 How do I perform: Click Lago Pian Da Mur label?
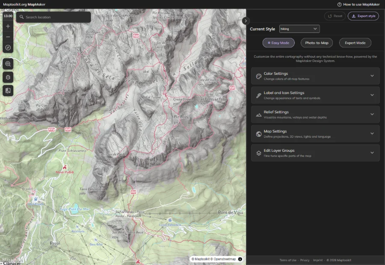(75, 209)
